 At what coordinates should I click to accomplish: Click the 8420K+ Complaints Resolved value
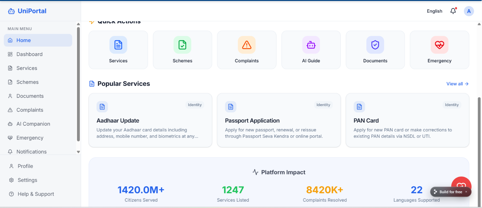[x=325, y=190]
